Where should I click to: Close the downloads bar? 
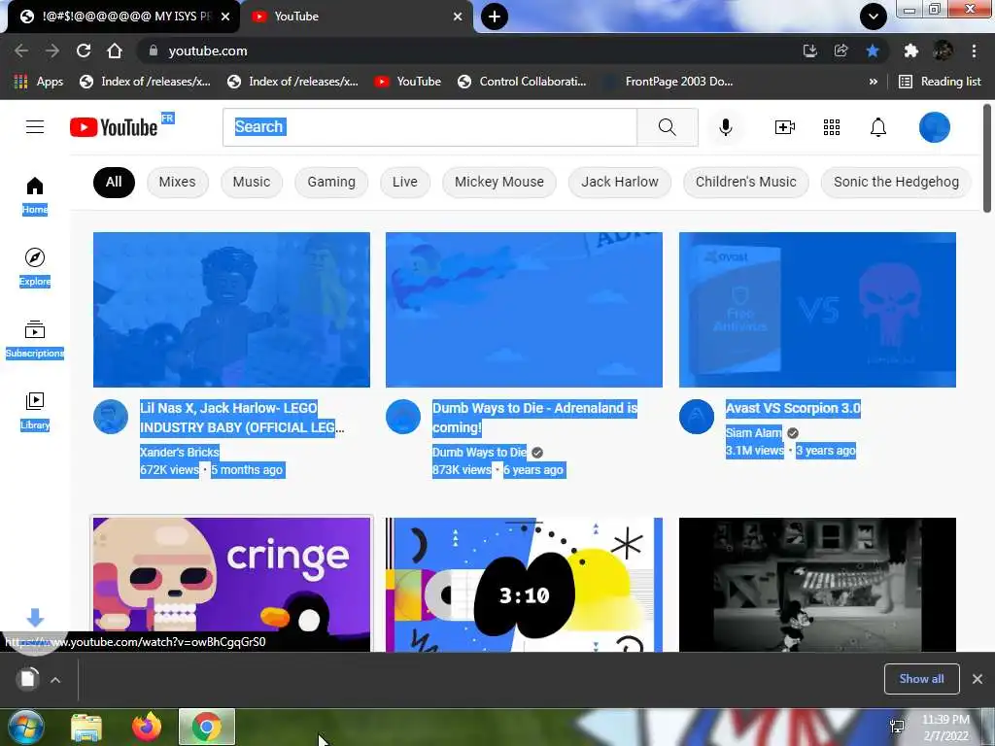(x=978, y=679)
